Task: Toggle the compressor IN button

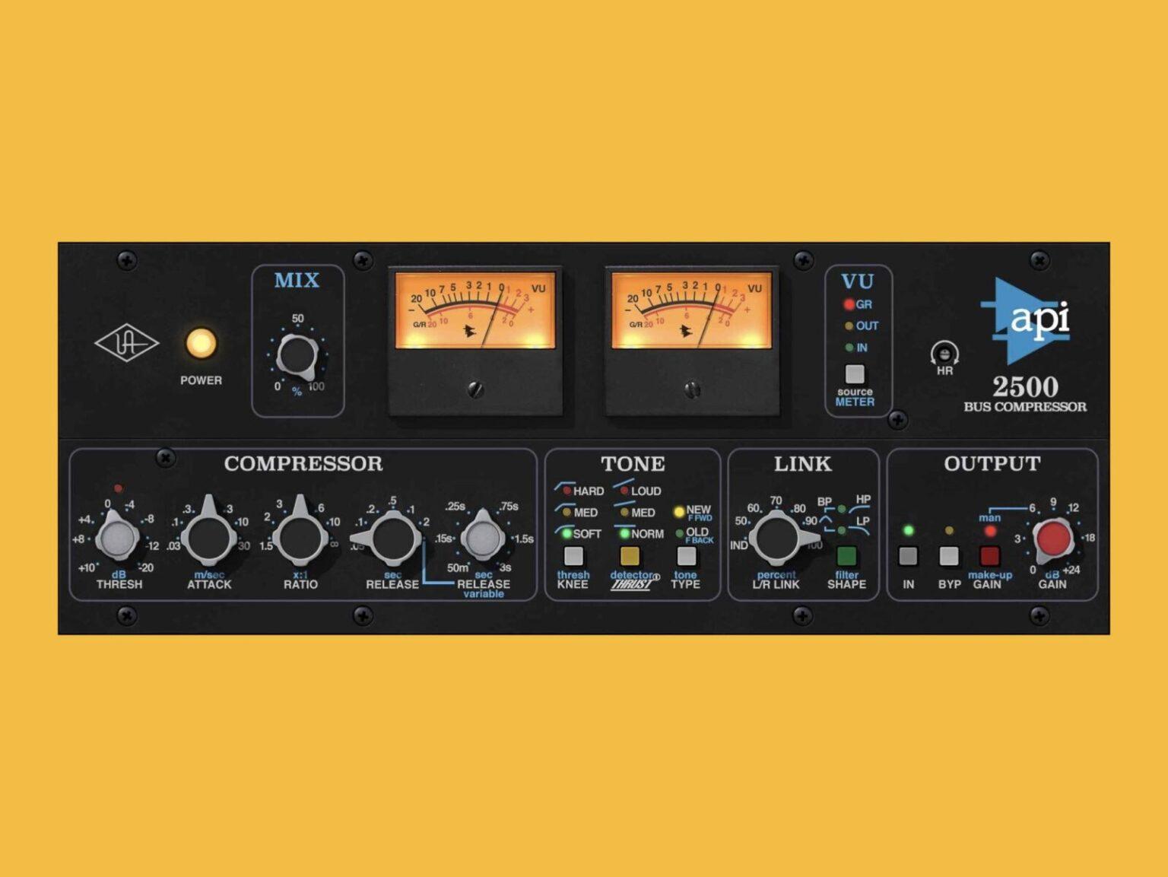Action: point(907,556)
